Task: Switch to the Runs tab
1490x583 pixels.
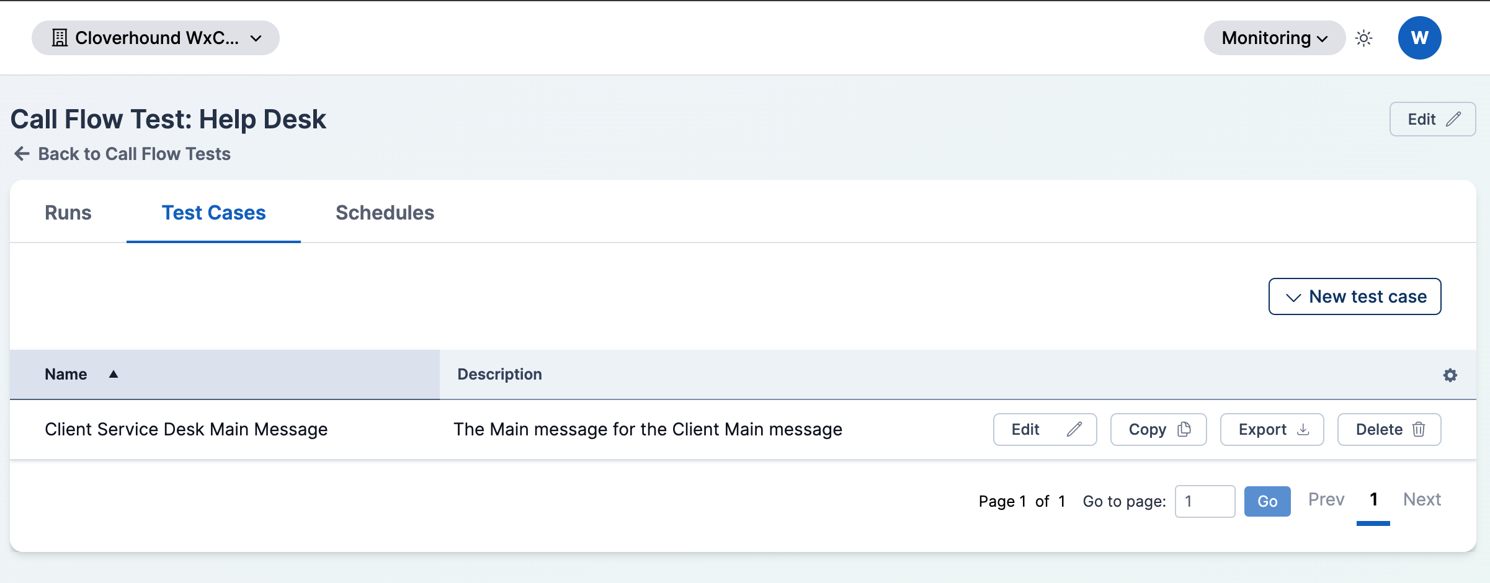Action: [68, 213]
